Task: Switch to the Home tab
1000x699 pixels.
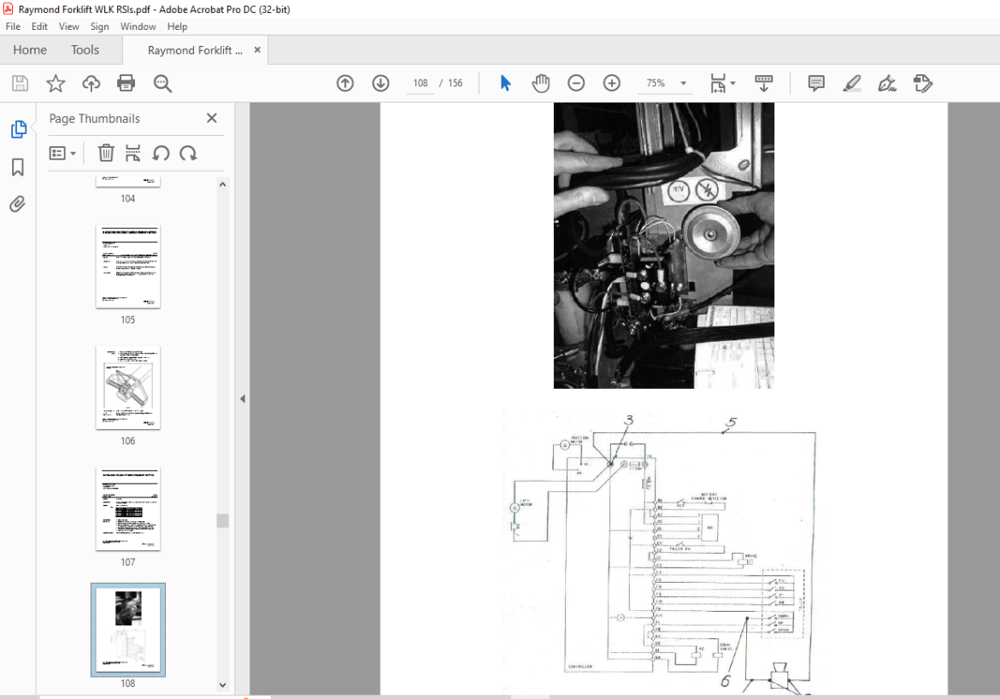Action: point(30,50)
